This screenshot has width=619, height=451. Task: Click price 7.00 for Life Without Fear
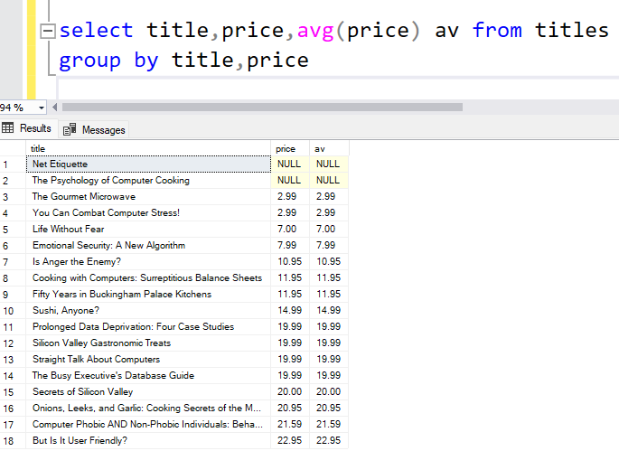290,229
